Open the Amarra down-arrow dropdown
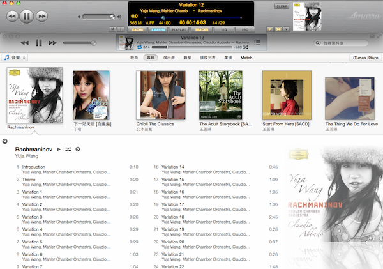383x269 pixels. tap(286, 29)
